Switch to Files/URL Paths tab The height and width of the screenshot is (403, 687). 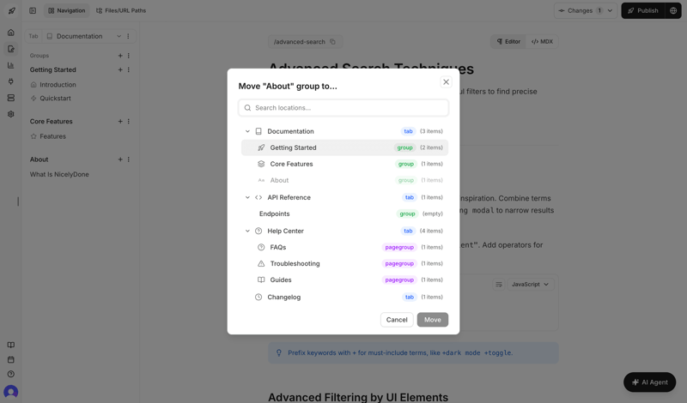coord(121,10)
